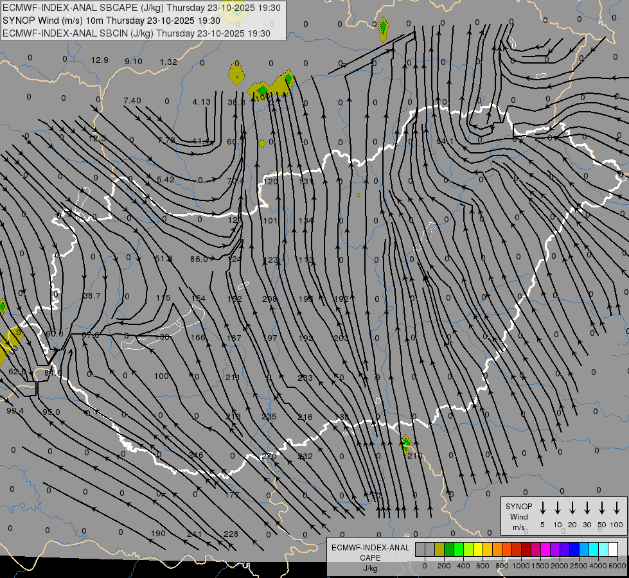Click the 2500 tick label in CAPE legend
Image resolution: width=629 pixels, height=578 pixels.
click(x=579, y=566)
